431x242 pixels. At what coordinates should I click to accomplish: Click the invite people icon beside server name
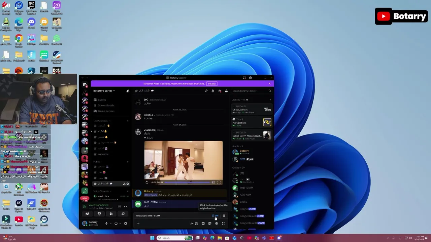[128, 91]
